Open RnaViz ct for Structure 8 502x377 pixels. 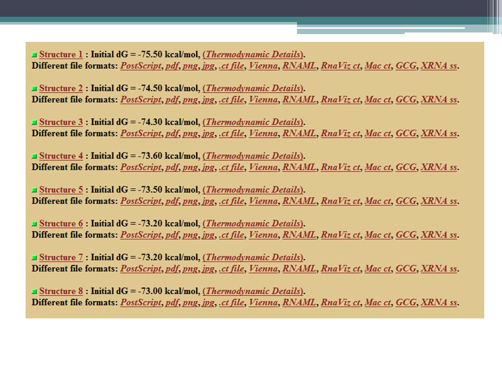340,302
